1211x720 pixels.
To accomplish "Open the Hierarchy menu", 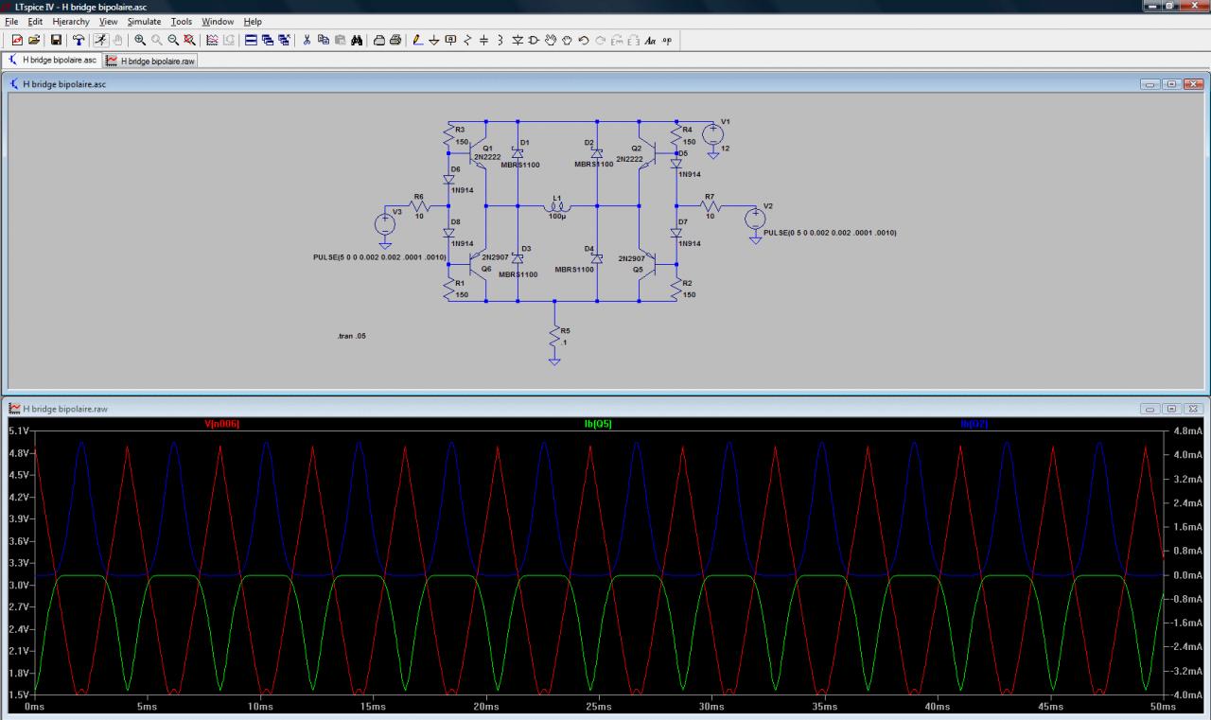I will tap(71, 21).
